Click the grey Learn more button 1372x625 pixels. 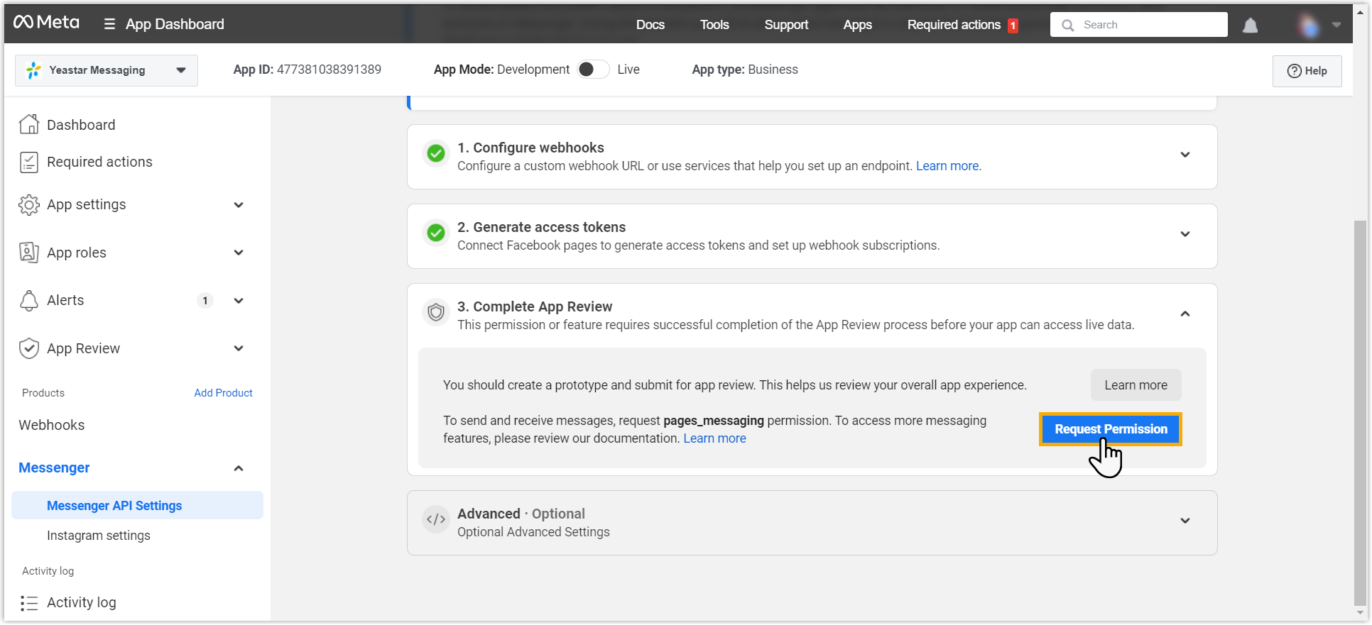tap(1136, 385)
